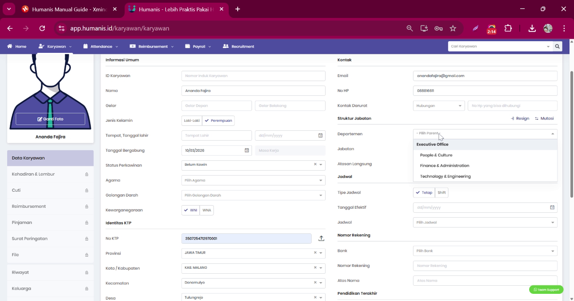Screen dimensions: 574x301
Task: Open calendar icon in Tanggal Efektif field
Action: (x=552, y=207)
